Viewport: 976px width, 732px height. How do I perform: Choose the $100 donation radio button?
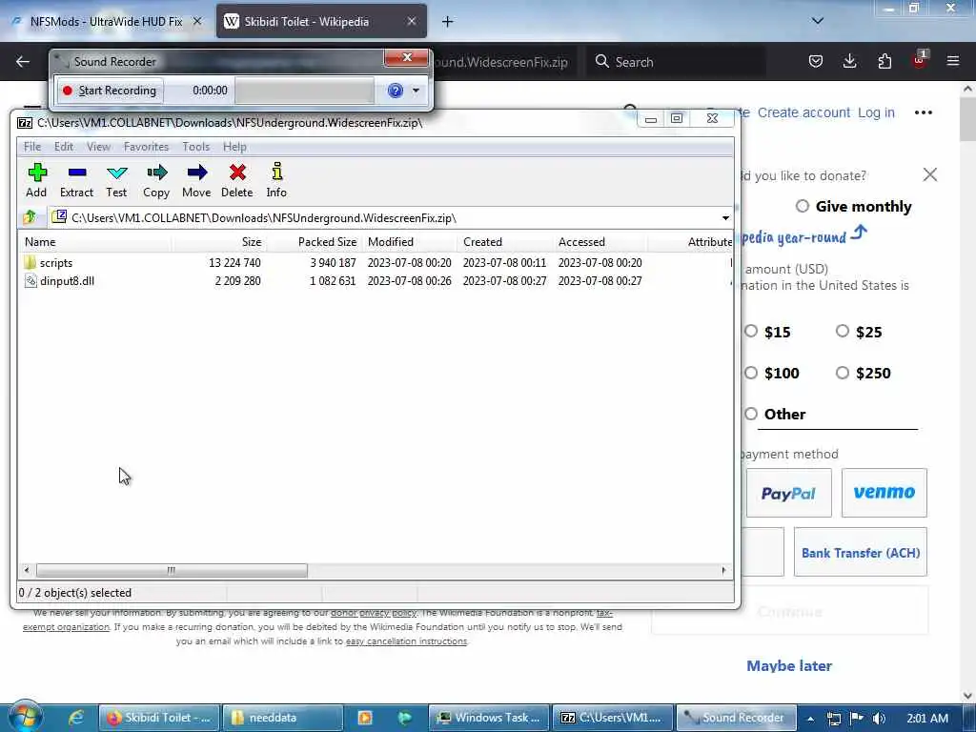[x=751, y=373]
